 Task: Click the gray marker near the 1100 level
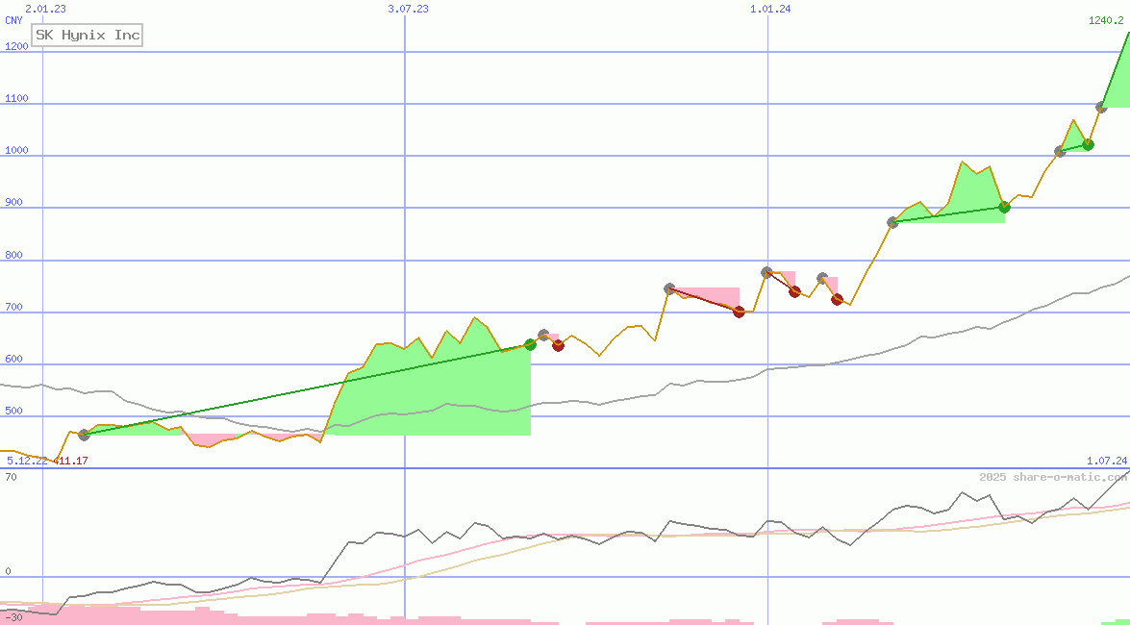pos(1101,106)
